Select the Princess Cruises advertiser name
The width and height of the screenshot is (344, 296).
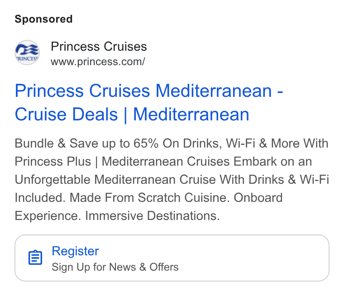tap(99, 47)
